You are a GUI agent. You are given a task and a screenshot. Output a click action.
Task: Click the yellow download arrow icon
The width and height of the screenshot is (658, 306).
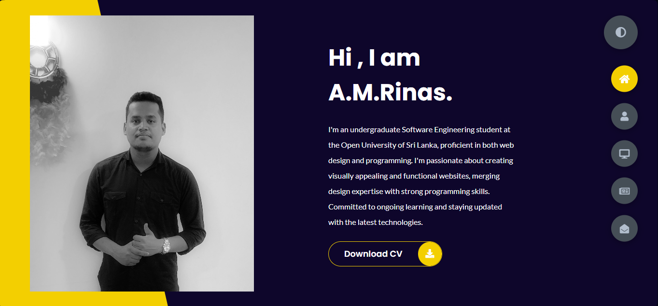430,254
